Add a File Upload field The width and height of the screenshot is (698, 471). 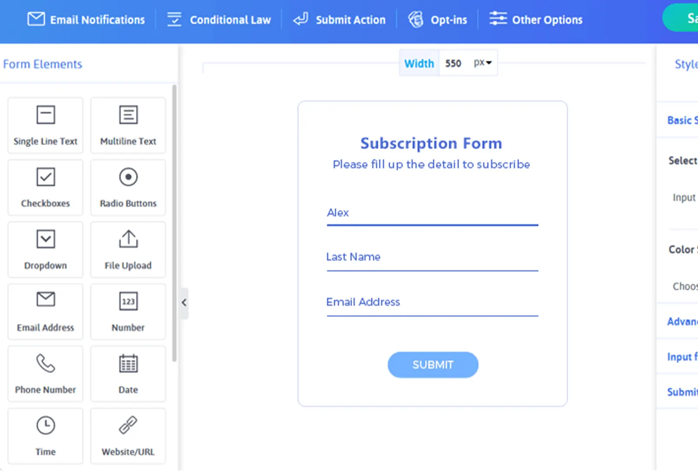pos(128,250)
